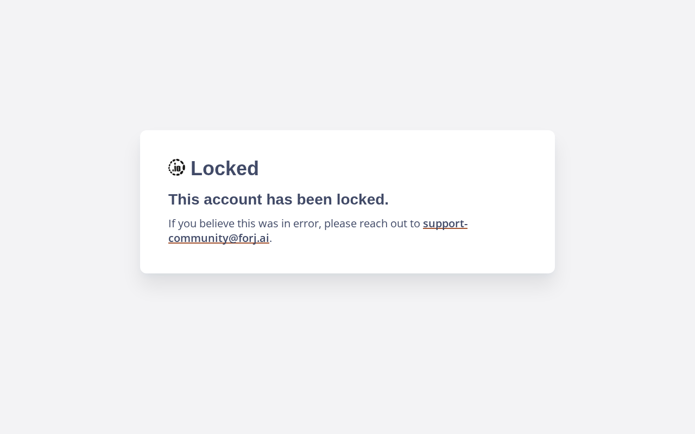This screenshot has width=695, height=434.
Task: Click the phrase "please reach out to"
Action: 372,224
